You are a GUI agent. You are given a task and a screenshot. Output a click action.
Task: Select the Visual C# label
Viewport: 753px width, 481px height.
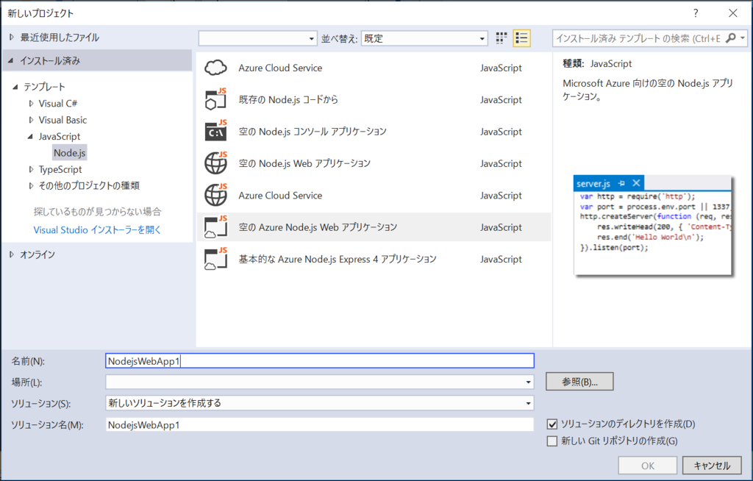pos(58,103)
